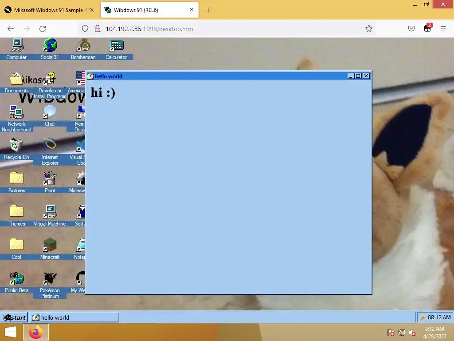454x341 pixels.
Task: Open Action Center flag tray icon
Action: pyautogui.click(x=391, y=333)
